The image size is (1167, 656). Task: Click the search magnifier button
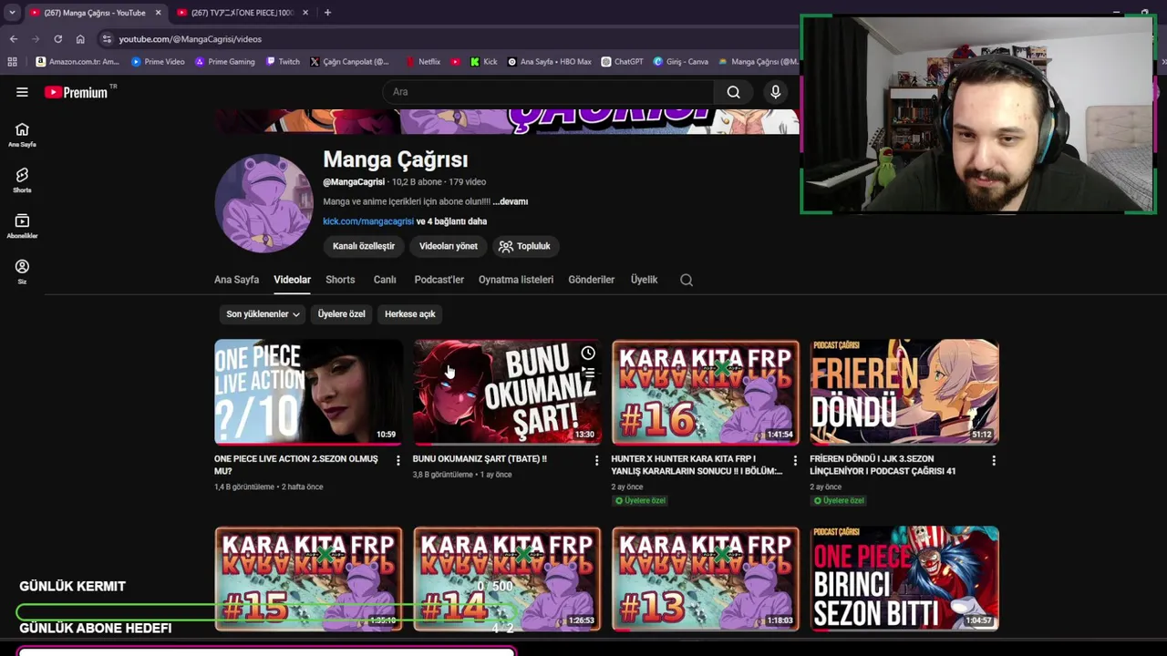tap(733, 92)
